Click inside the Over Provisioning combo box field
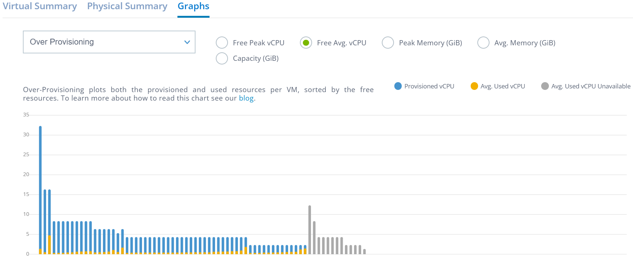This screenshot has width=633, height=259. point(92,42)
